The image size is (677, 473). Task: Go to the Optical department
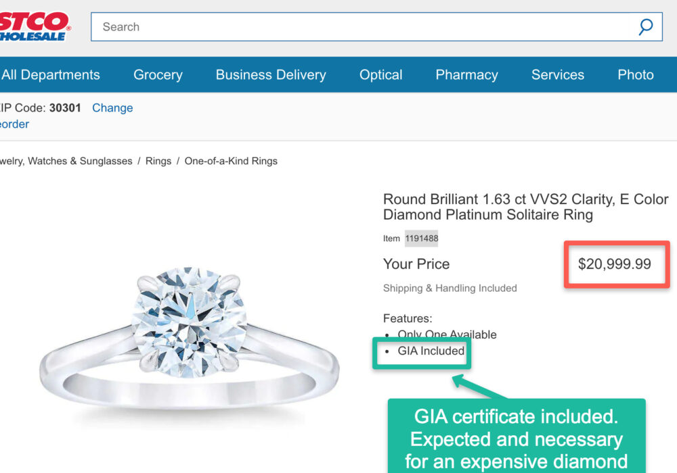[x=380, y=75]
